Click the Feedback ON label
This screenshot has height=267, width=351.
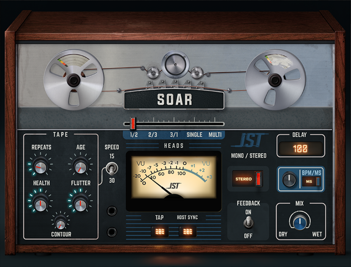pos(248,212)
